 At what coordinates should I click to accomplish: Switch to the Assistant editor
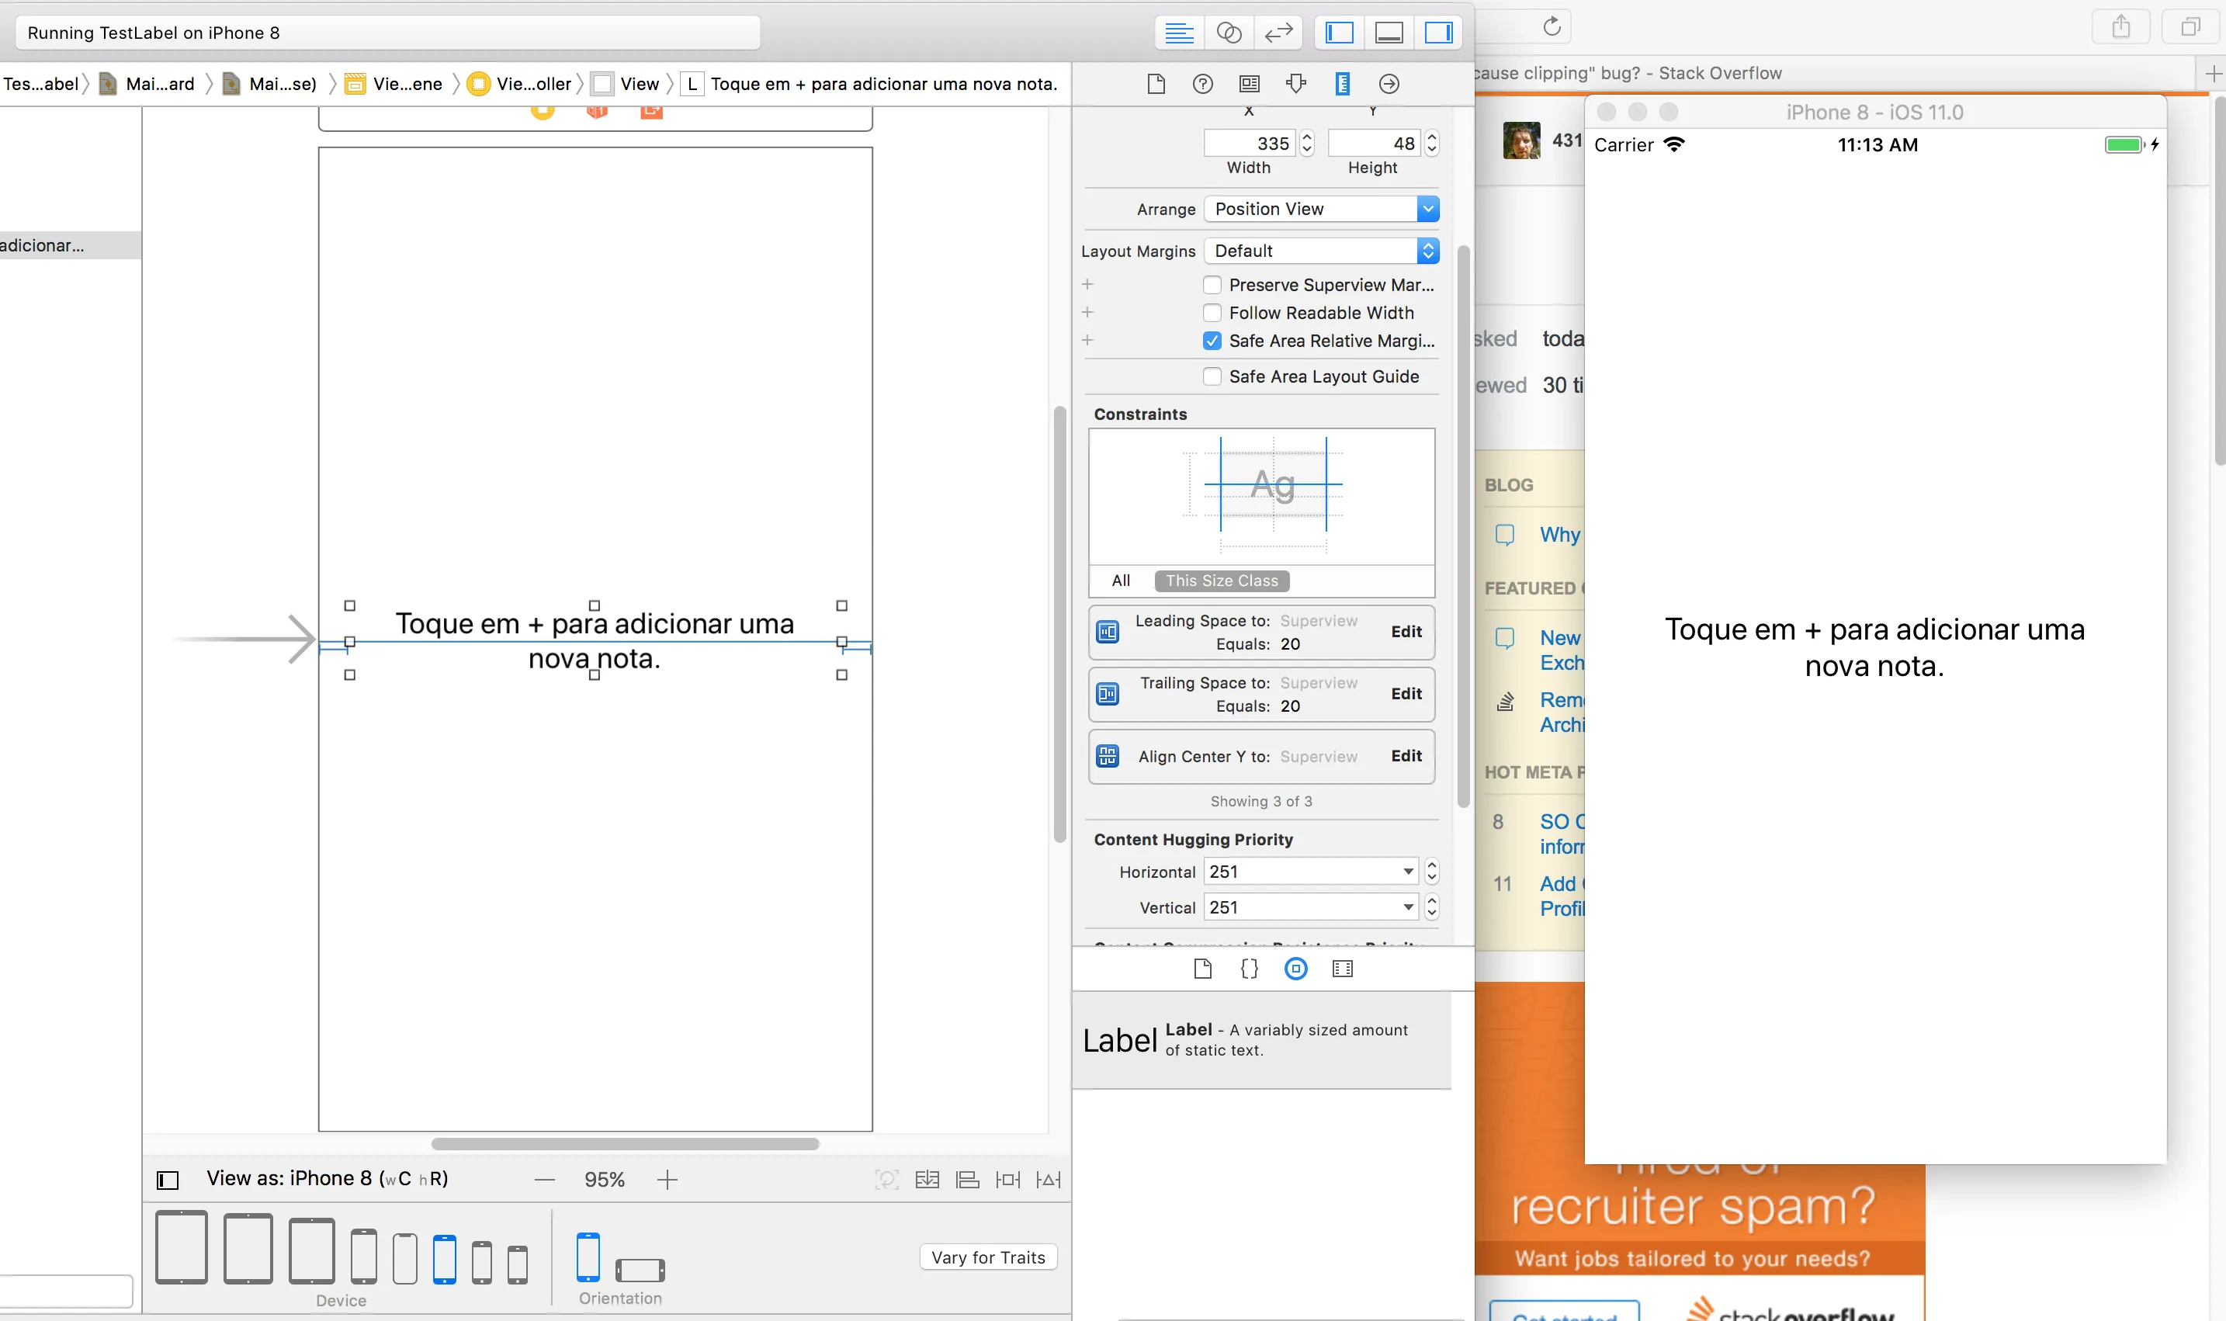[x=1229, y=33]
